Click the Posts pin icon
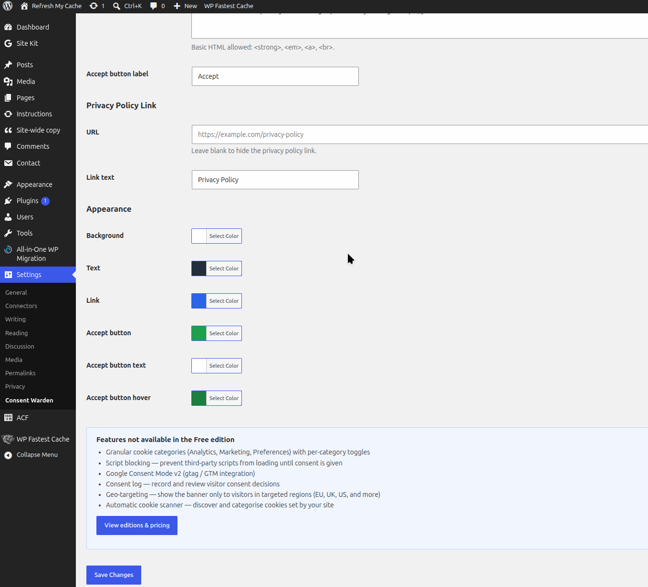Screen dimensions: 648x587 (x=8, y=65)
